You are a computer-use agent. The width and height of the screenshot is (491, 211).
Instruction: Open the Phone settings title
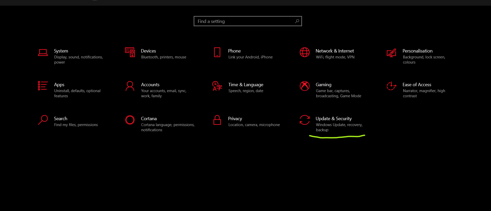tap(234, 51)
